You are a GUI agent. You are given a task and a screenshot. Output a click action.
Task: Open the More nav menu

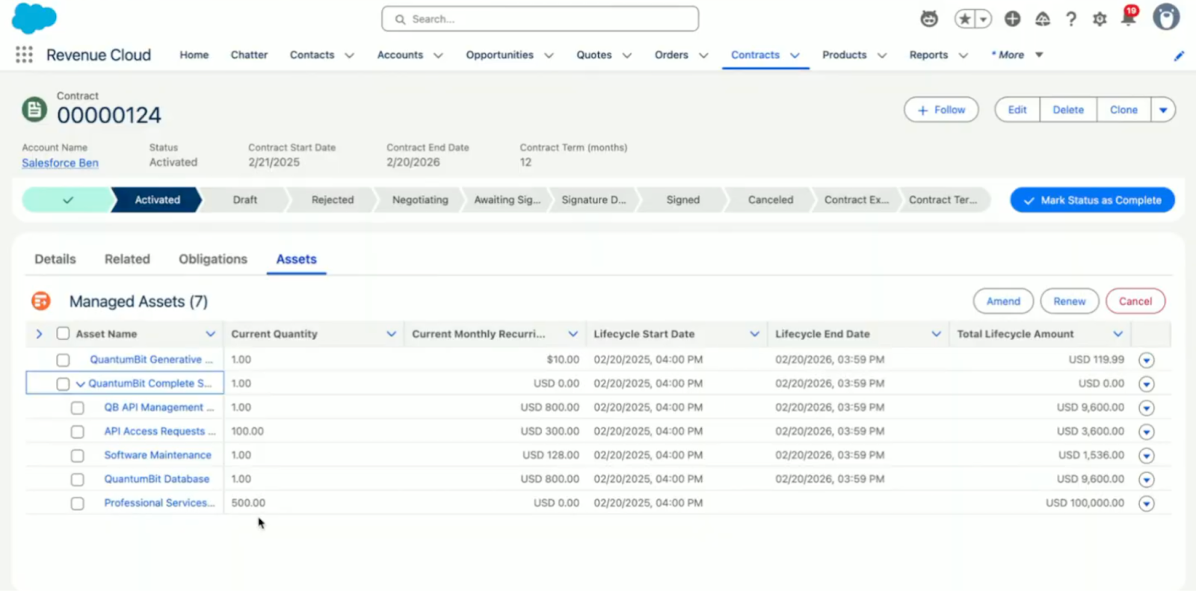pos(1017,55)
